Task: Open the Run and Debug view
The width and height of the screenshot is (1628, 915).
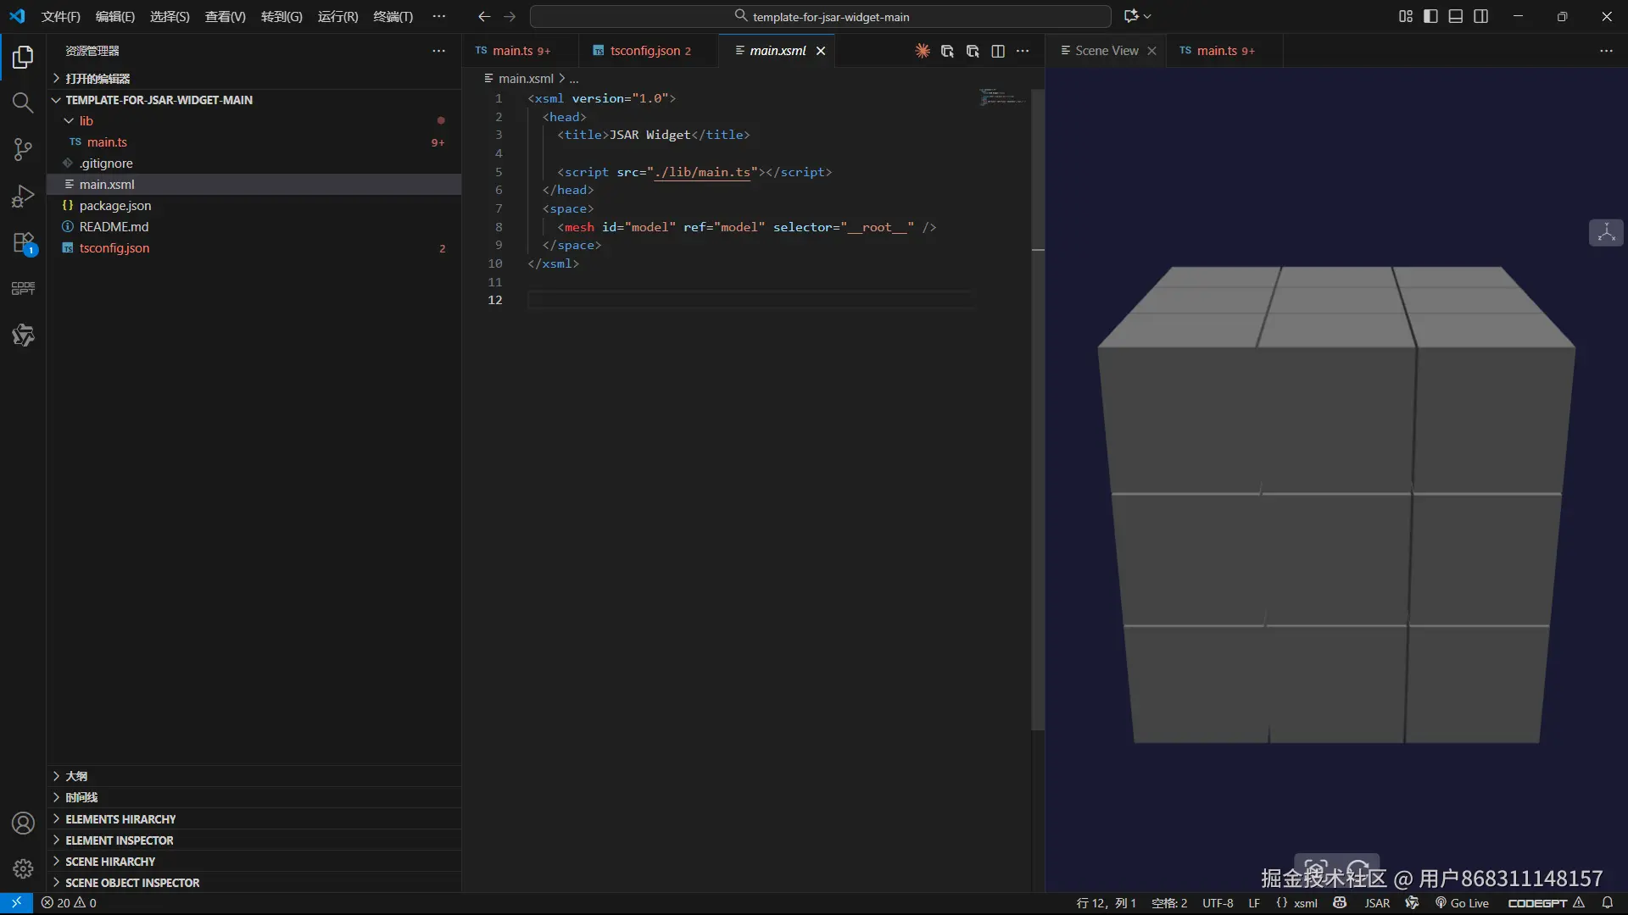Action: (x=23, y=197)
